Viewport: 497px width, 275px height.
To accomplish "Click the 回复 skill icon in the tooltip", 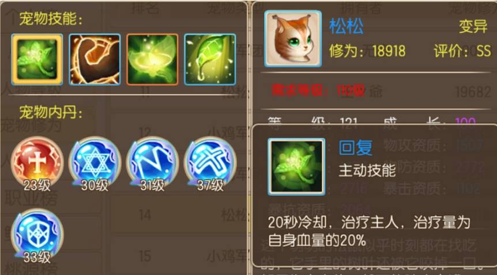I will click(x=296, y=166).
